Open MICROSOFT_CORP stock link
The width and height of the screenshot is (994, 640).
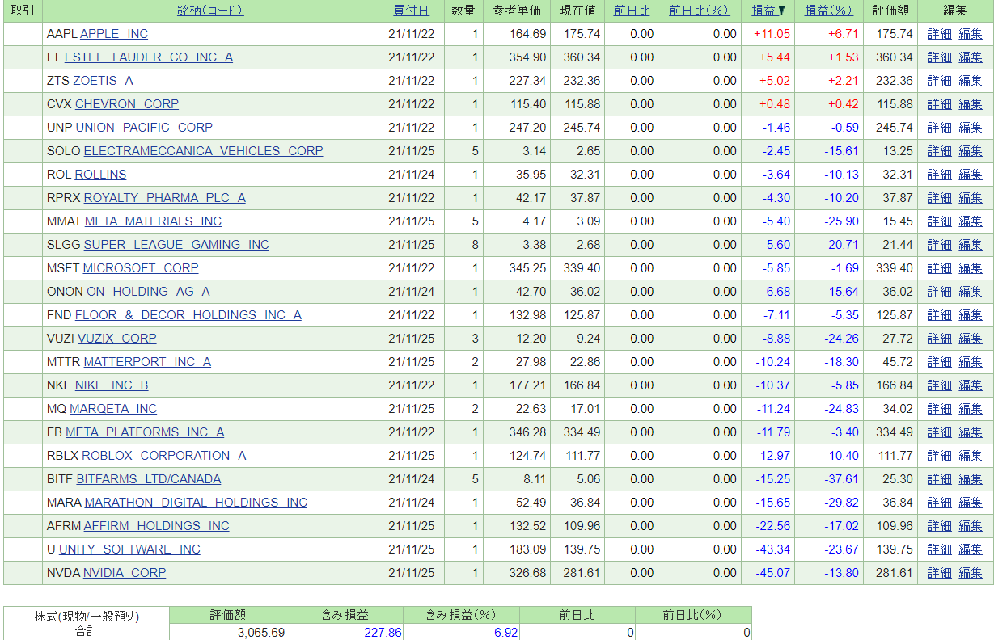coord(141,268)
